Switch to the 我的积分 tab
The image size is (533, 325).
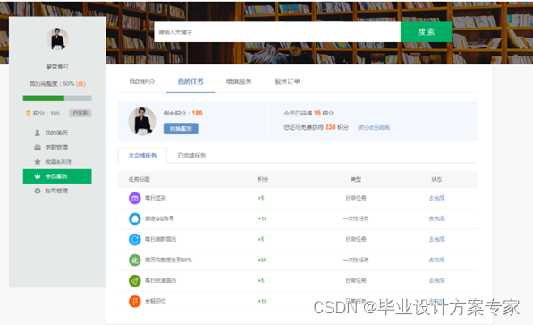coord(142,81)
